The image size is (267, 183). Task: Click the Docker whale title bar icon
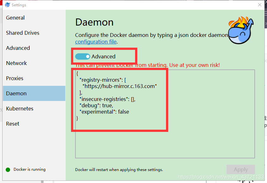7,5
